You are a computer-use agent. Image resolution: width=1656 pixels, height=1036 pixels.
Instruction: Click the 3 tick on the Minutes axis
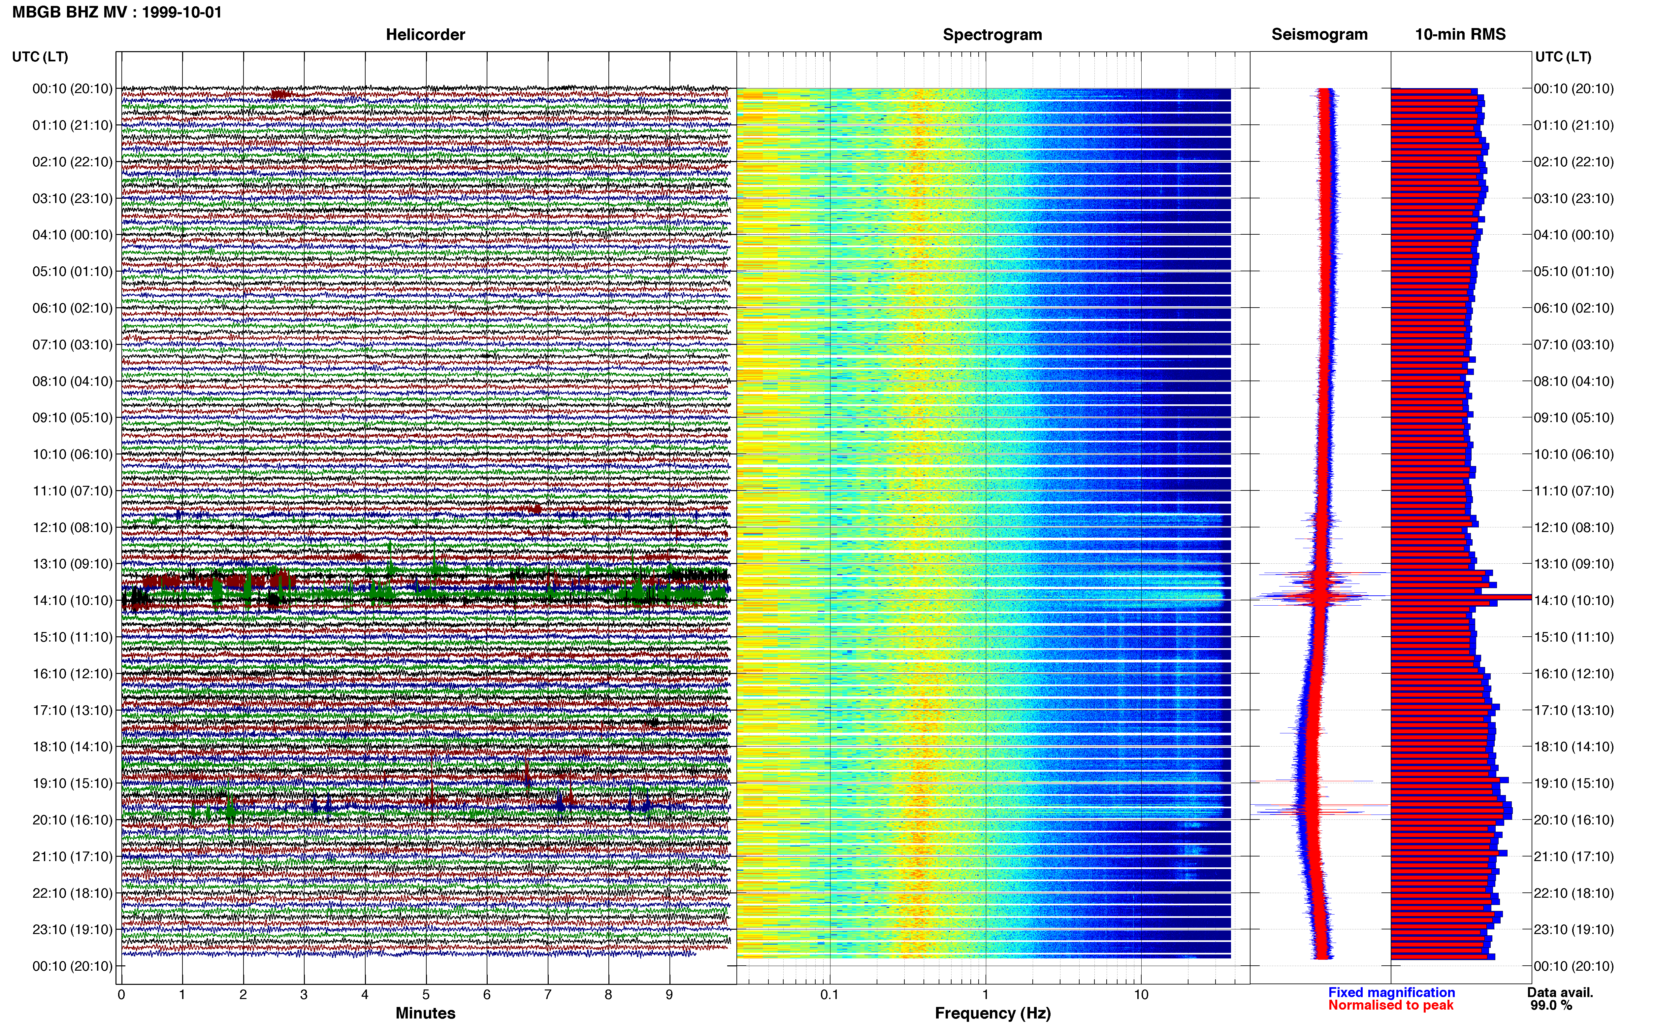click(304, 995)
